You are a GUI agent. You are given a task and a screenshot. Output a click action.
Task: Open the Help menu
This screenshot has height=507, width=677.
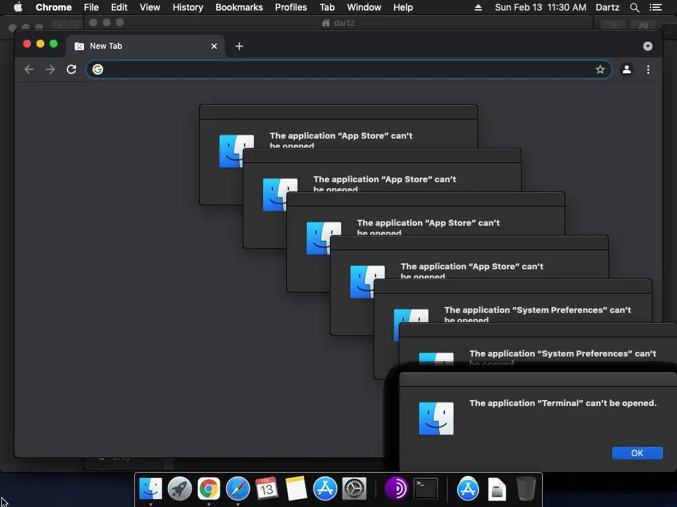(x=403, y=7)
